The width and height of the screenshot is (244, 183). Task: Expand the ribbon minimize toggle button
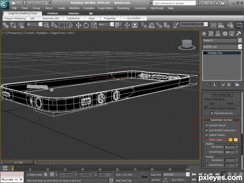pyautogui.click(x=91, y=13)
